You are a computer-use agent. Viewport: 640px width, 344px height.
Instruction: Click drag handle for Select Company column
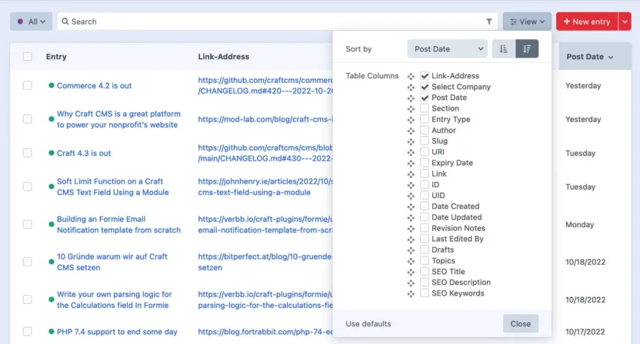tap(411, 88)
